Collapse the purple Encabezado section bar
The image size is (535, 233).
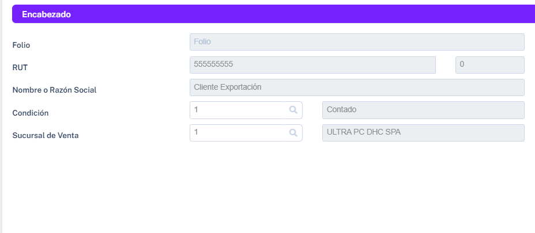click(x=273, y=14)
